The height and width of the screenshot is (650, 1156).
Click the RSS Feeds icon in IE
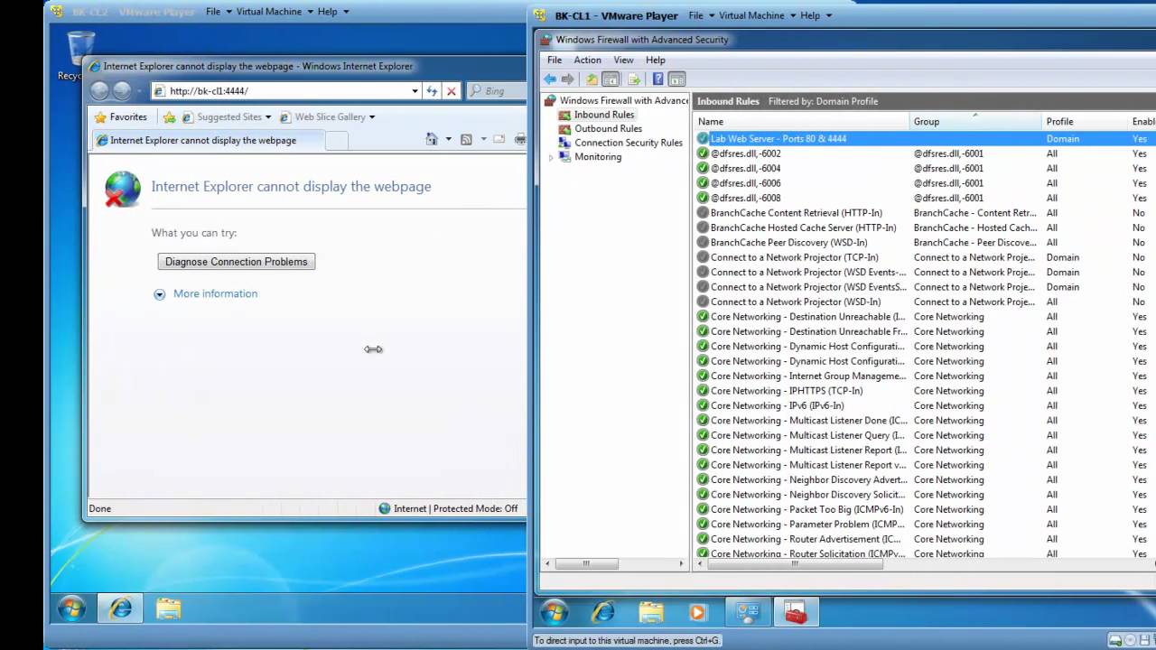(x=466, y=139)
